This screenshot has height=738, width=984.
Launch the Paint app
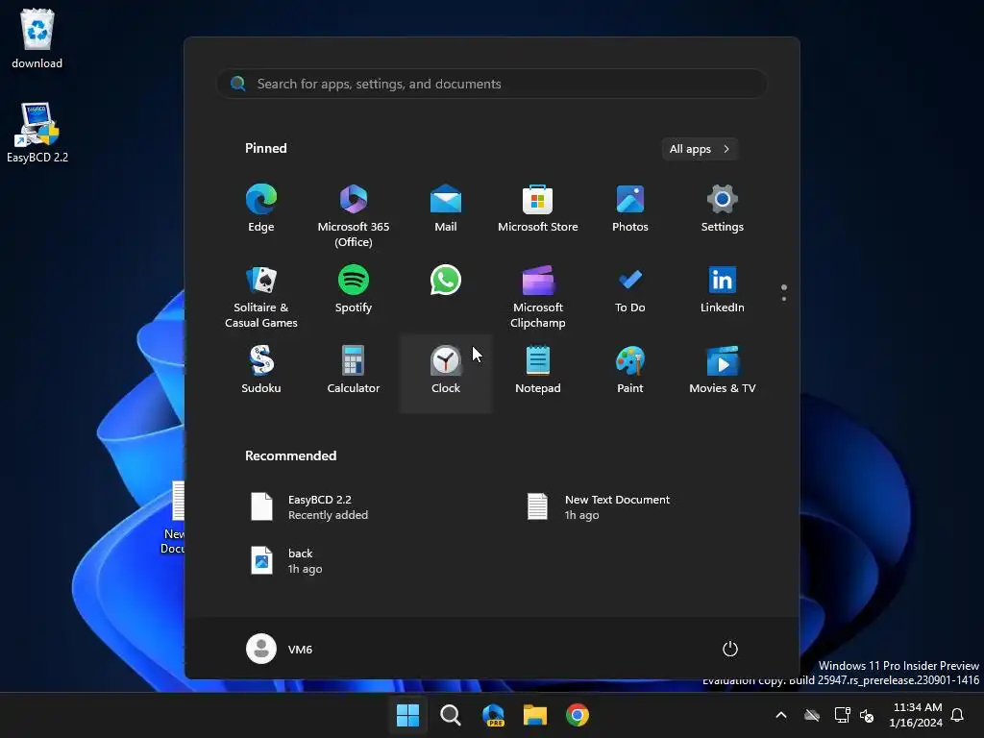[630, 370]
